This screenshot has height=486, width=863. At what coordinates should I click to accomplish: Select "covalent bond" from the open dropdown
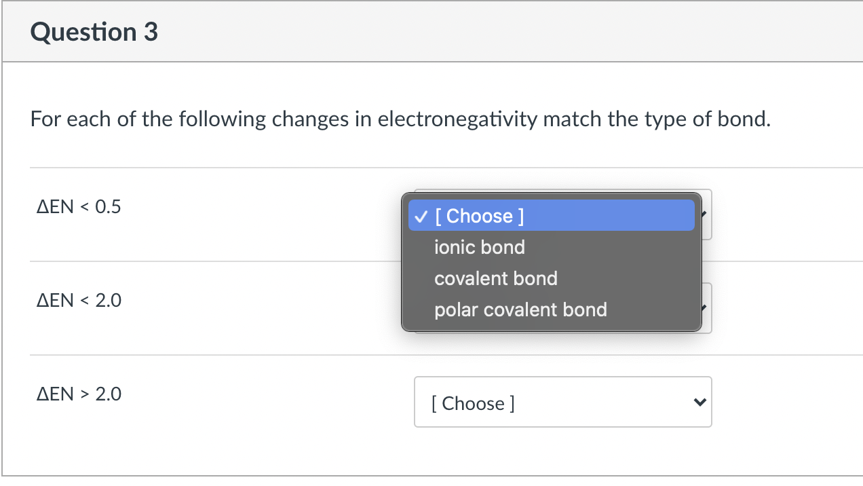tap(495, 278)
